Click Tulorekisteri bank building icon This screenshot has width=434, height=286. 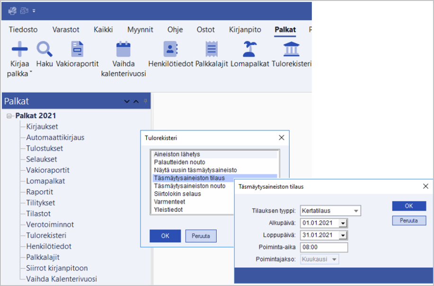tap(291, 49)
